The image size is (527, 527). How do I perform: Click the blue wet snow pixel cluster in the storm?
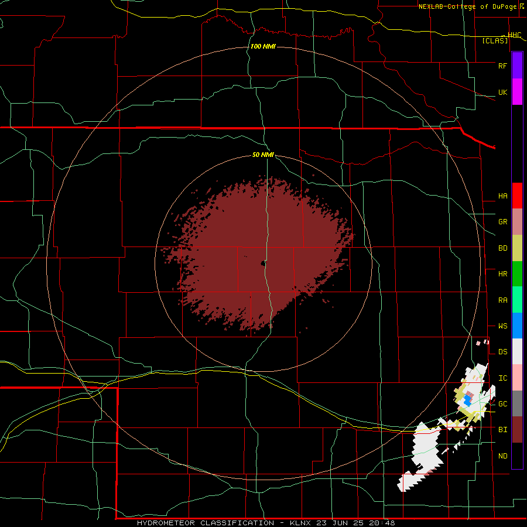click(467, 401)
